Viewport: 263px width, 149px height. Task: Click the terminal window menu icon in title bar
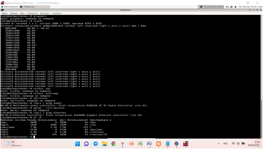point(2,10)
